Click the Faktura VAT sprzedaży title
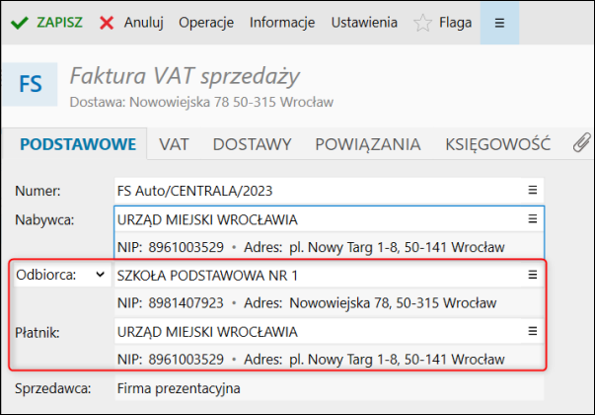This screenshot has height=415, width=595. 185,76
